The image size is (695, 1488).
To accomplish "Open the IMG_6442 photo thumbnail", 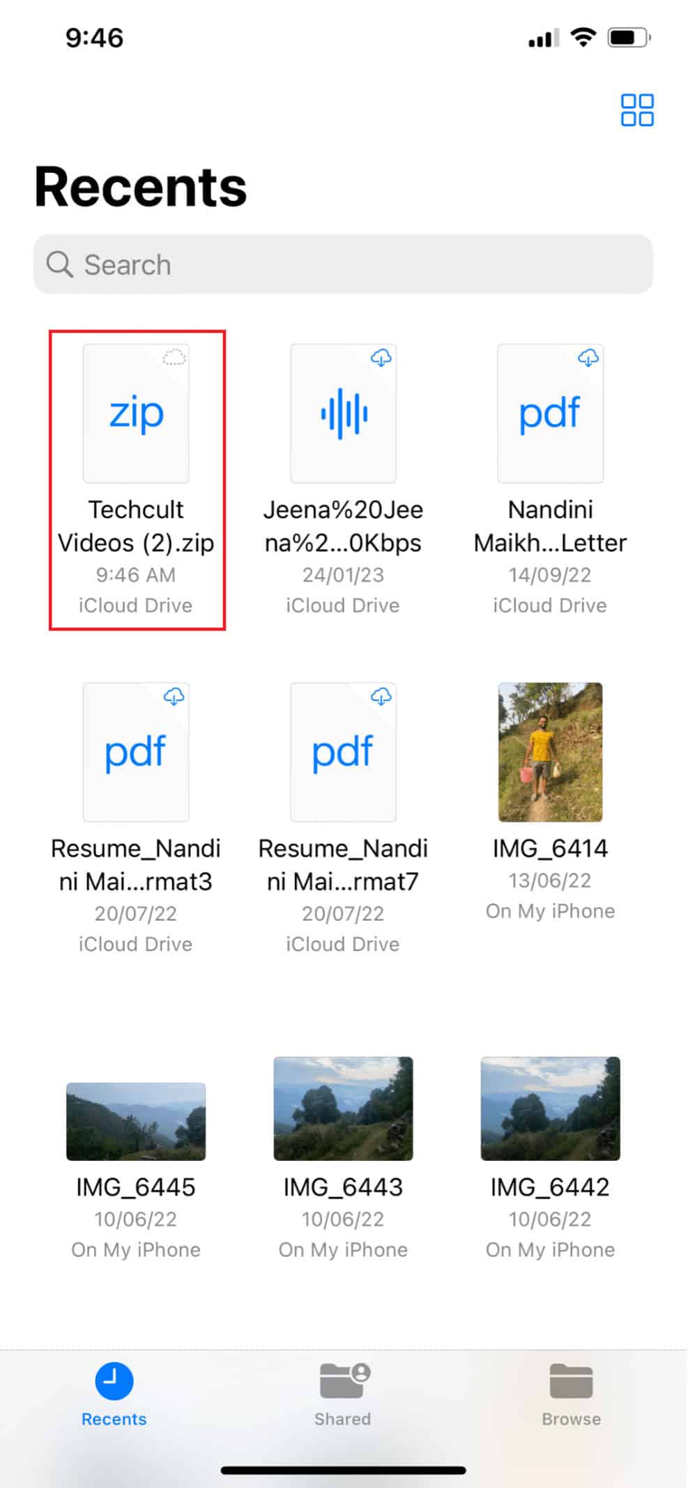I will click(x=550, y=1109).
